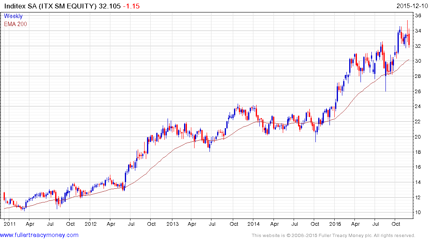Click the 'EMA 200' legend label
Image resolution: width=433 pixels, height=241 pixels.
15,24
